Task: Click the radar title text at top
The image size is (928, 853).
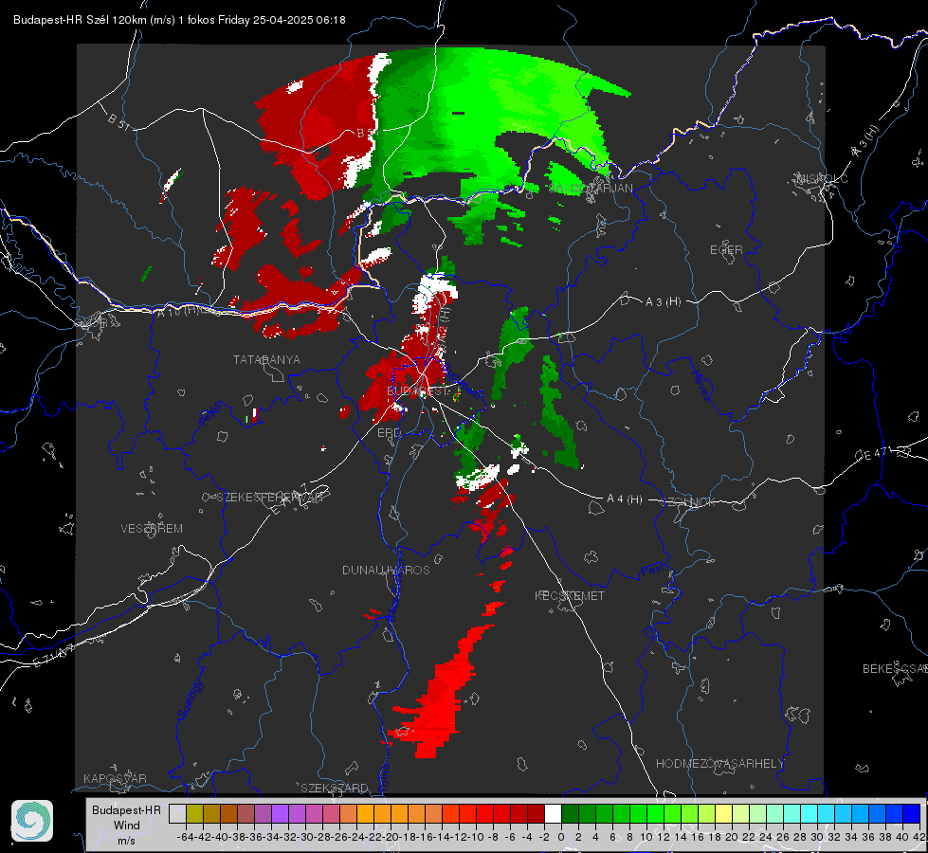Action: pos(179,20)
